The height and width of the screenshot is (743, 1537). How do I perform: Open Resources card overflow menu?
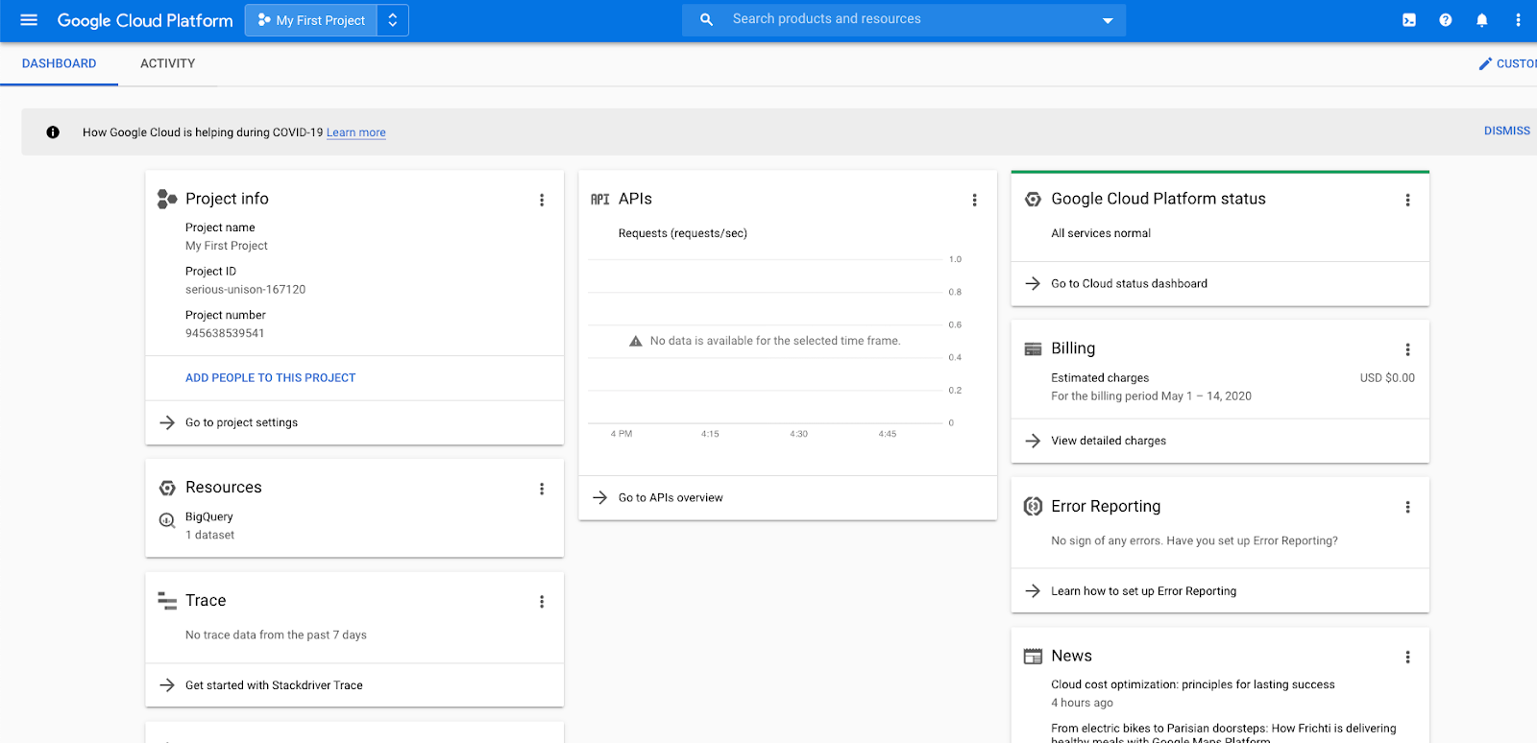tap(542, 489)
